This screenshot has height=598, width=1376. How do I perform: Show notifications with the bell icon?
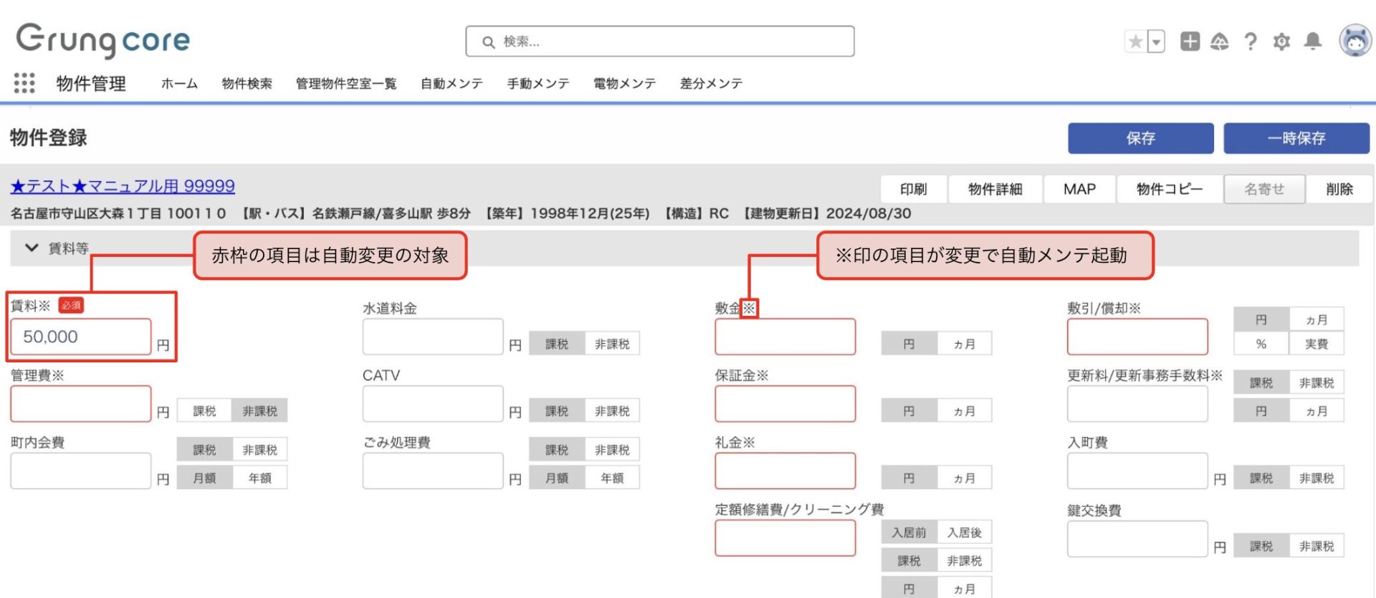coord(1312,42)
